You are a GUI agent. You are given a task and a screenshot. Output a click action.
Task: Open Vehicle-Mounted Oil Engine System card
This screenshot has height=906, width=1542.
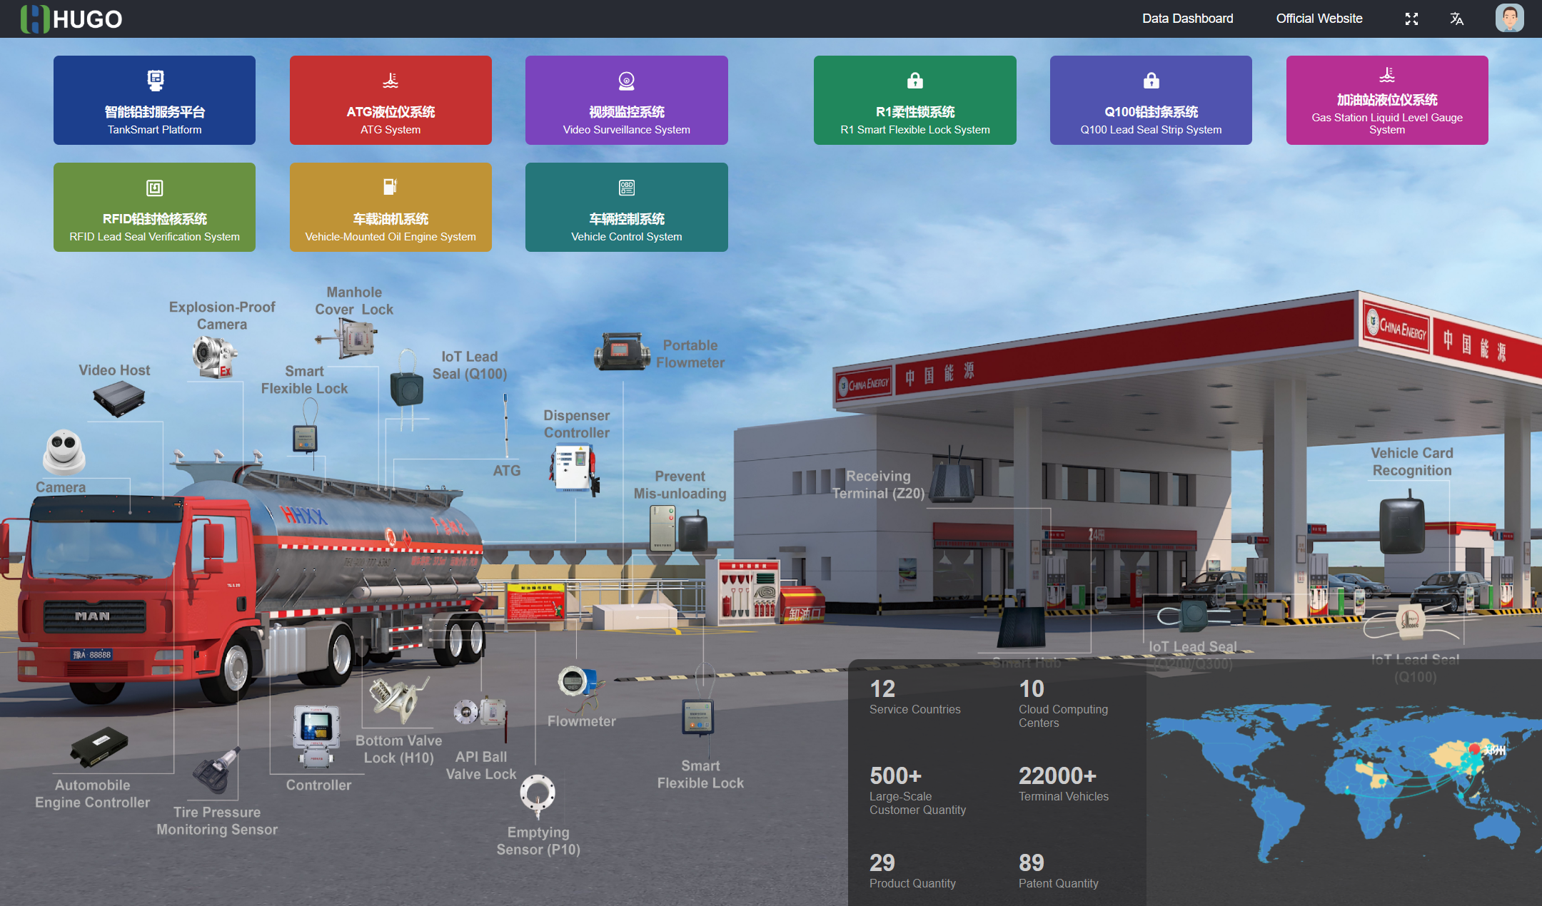coord(390,207)
